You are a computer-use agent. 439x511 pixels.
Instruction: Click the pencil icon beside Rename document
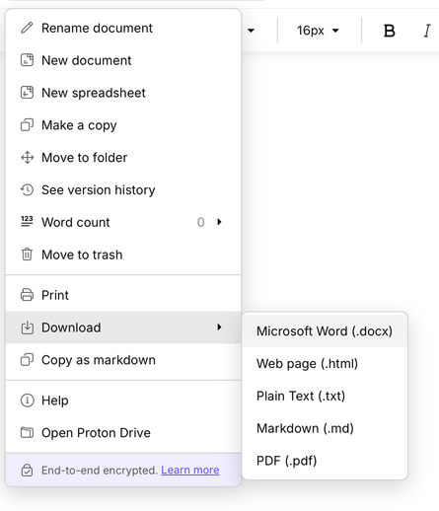tap(27, 28)
